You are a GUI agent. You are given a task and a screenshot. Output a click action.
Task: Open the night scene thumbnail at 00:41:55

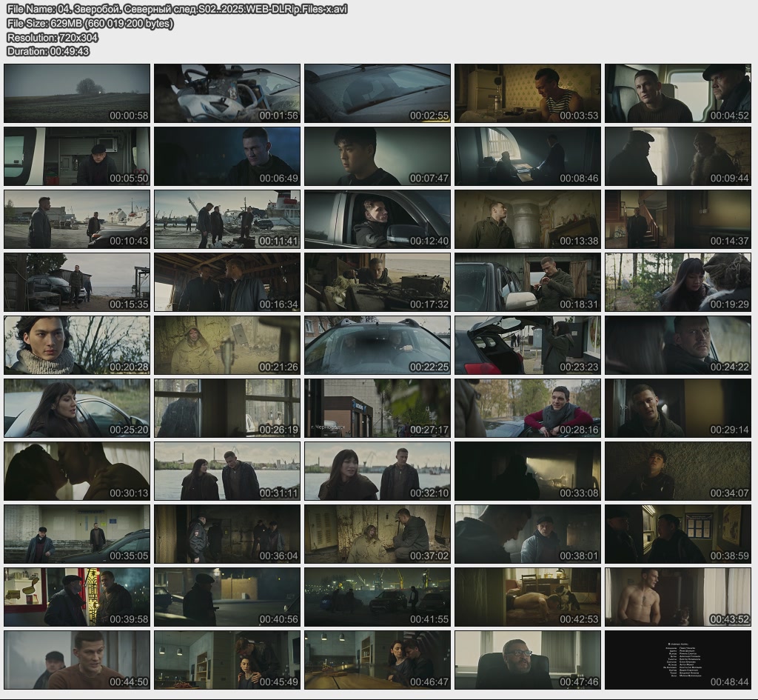click(x=378, y=597)
